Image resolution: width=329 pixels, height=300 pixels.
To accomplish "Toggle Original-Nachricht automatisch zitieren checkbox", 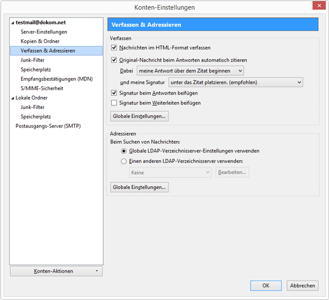I will (x=114, y=60).
